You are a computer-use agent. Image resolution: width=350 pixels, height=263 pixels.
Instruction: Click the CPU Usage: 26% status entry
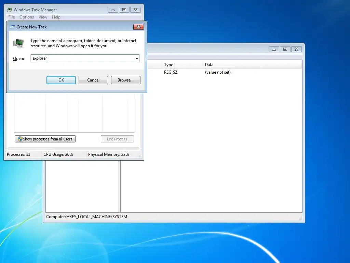click(x=58, y=154)
